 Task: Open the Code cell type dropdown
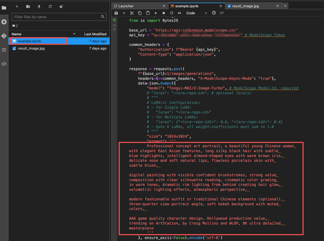click(x=196, y=13)
